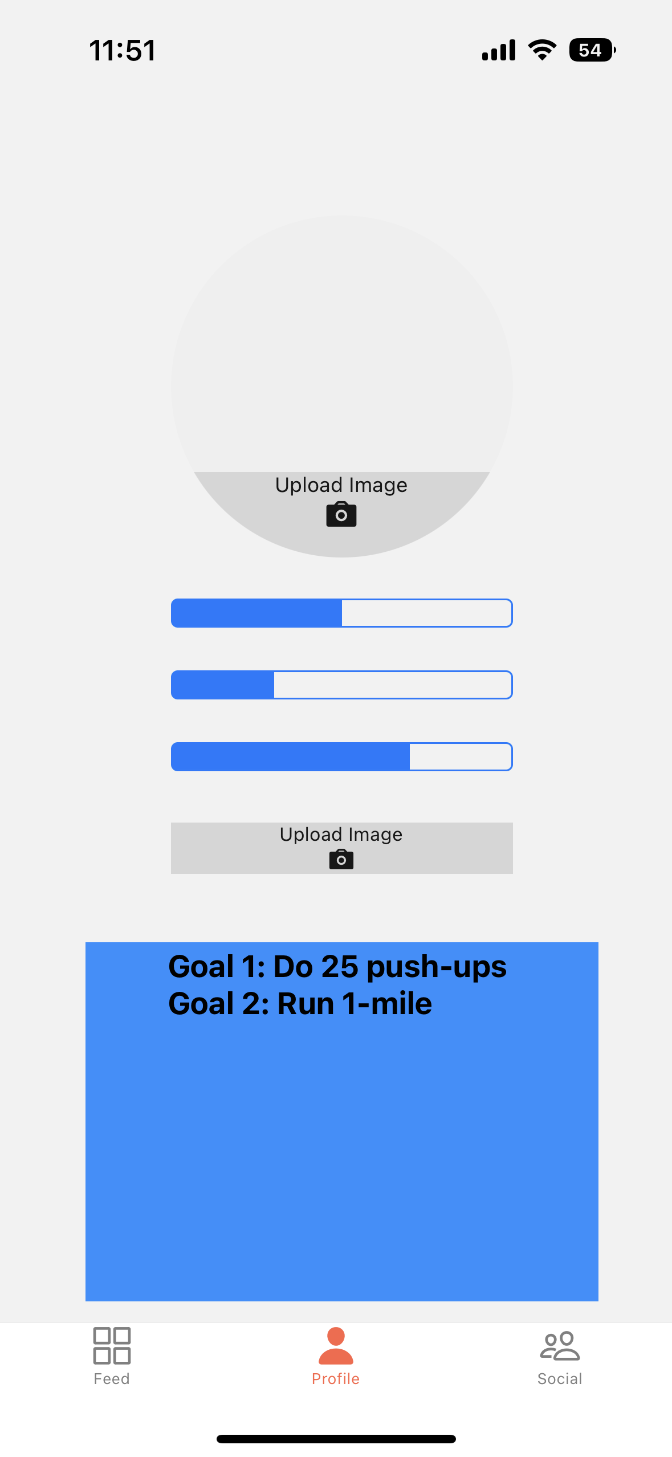Switch to the Feed tab label
Image resolution: width=672 pixels, height=1457 pixels.
[x=112, y=1379]
